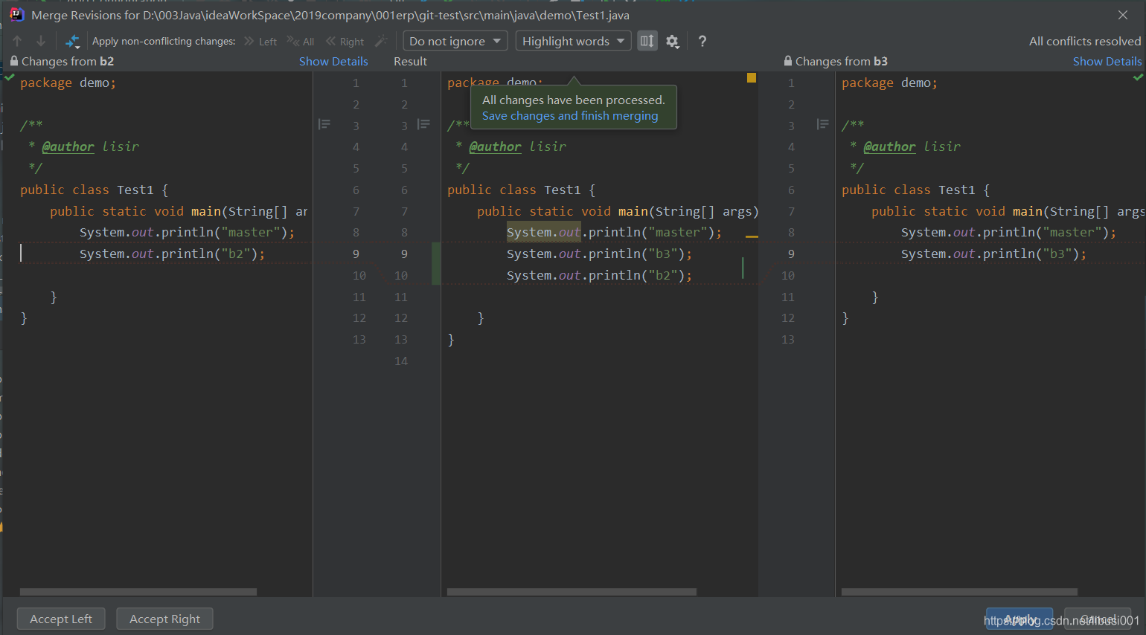Click 'All conflicts resolved' status text
The image size is (1146, 635).
[1085, 42]
